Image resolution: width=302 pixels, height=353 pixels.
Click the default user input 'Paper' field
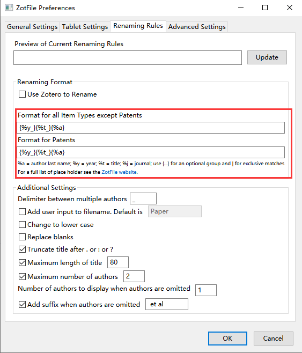175,211
